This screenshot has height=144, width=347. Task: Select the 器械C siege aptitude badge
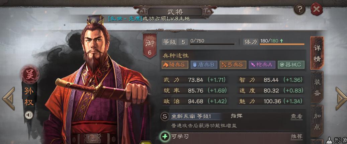291,65
